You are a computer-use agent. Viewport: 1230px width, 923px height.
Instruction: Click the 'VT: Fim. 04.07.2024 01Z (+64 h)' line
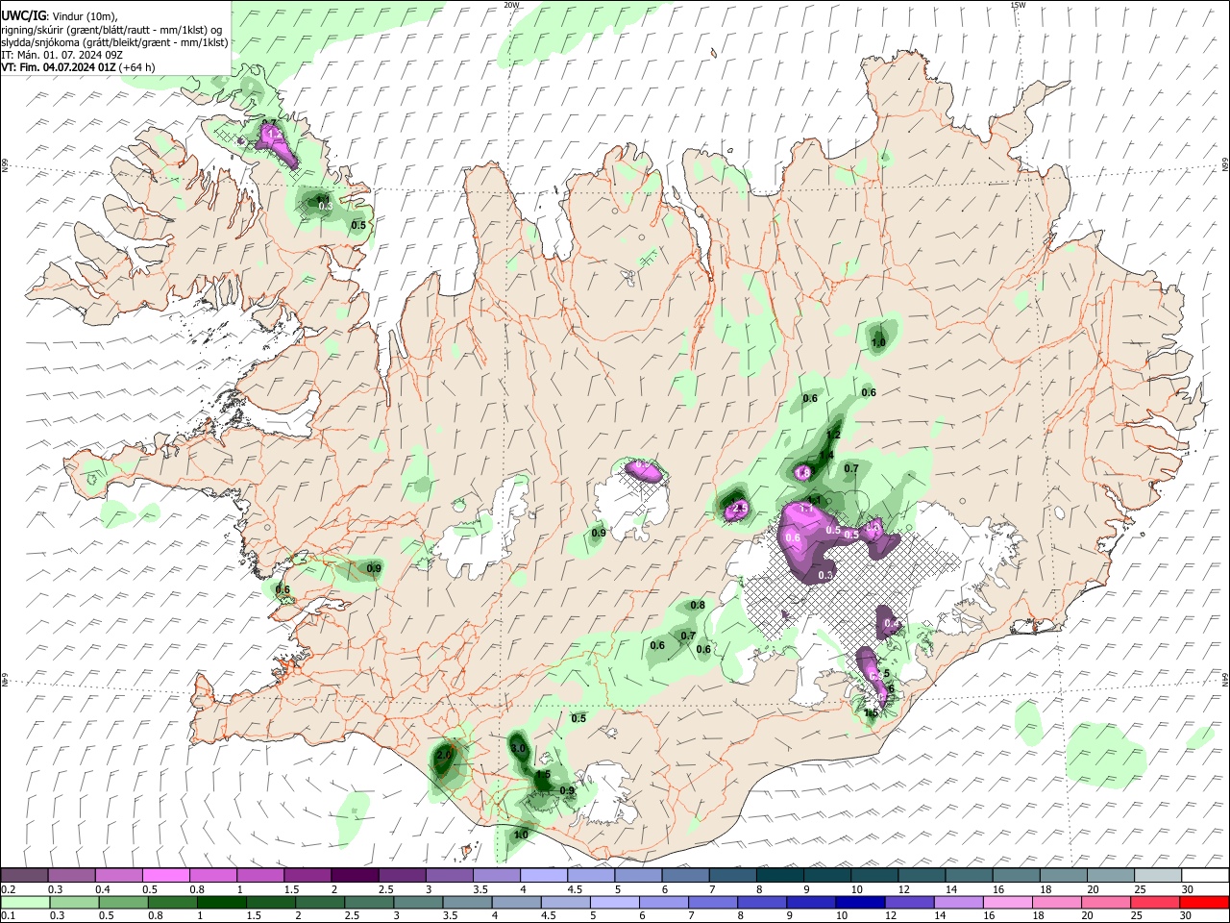coord(78,67)
